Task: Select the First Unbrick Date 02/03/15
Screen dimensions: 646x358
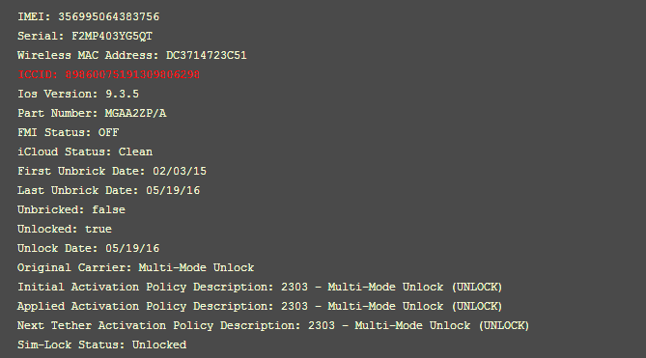Action: coord(112,172)
